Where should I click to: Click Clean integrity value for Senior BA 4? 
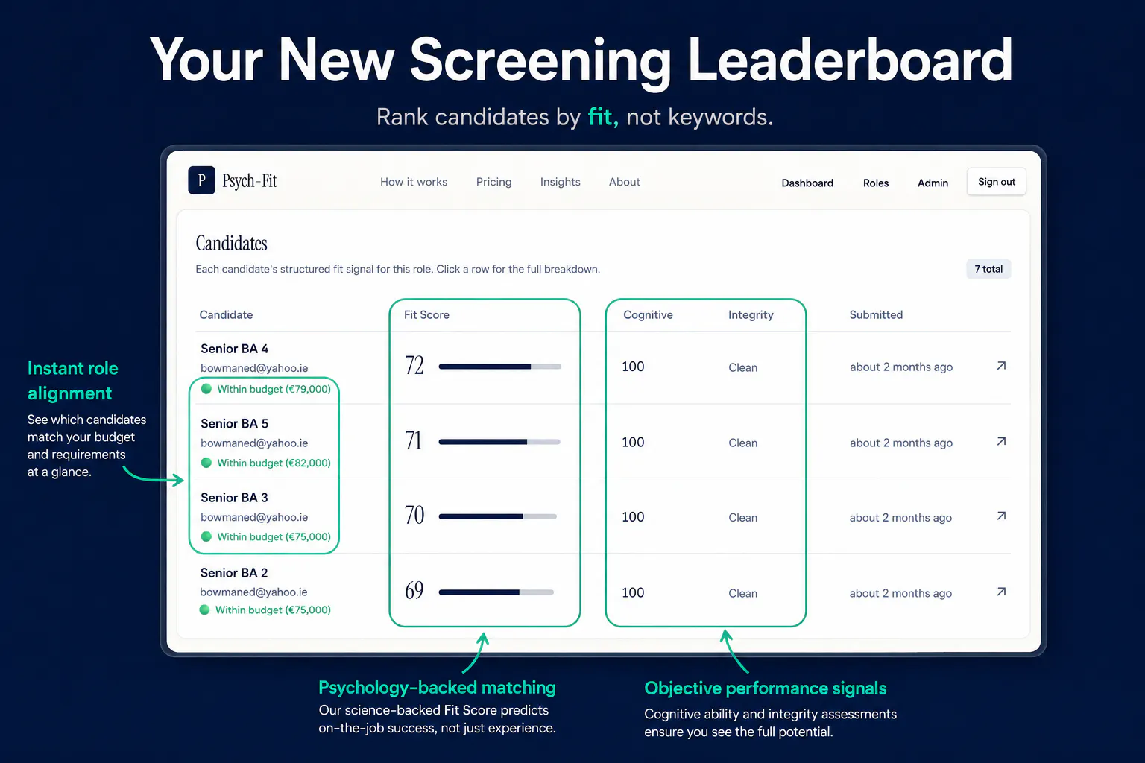click(742, 367)
